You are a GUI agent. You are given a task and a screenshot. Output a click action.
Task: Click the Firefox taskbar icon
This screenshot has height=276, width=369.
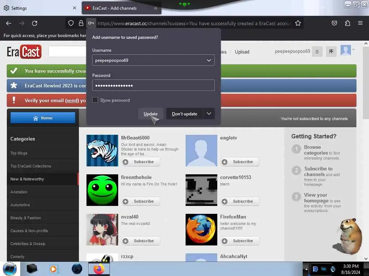tap(99, 269)
